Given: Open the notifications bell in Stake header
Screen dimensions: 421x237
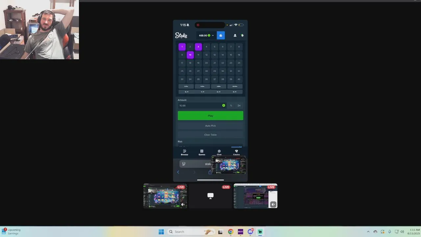Looking at the screenshot, I should pyautogui.click(x=242, y=35).
